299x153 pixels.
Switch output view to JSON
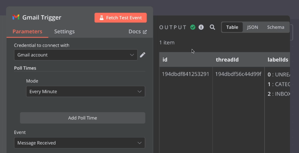(x=253, y=27)
